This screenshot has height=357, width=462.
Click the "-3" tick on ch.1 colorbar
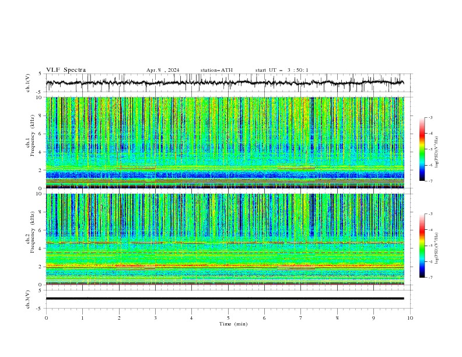(430, 117)
